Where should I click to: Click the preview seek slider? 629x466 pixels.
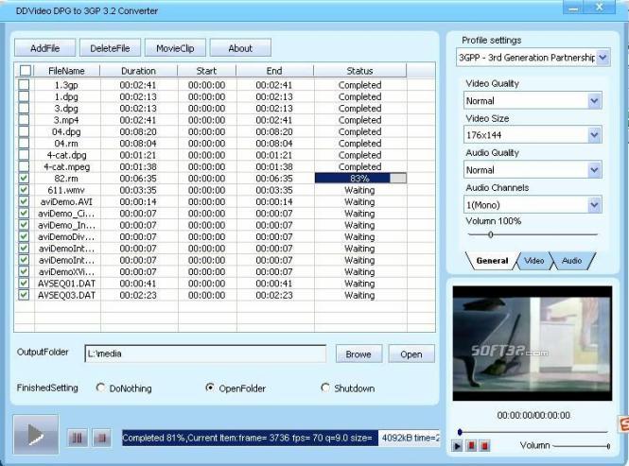click(533, 432)
